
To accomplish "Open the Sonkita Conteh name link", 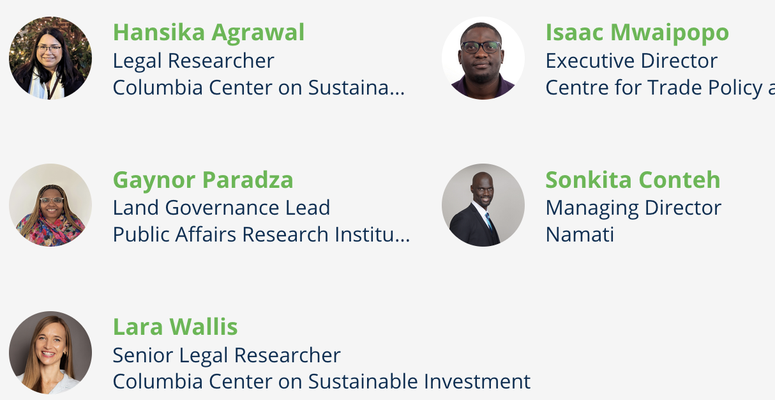I will [x=633, y=180].
